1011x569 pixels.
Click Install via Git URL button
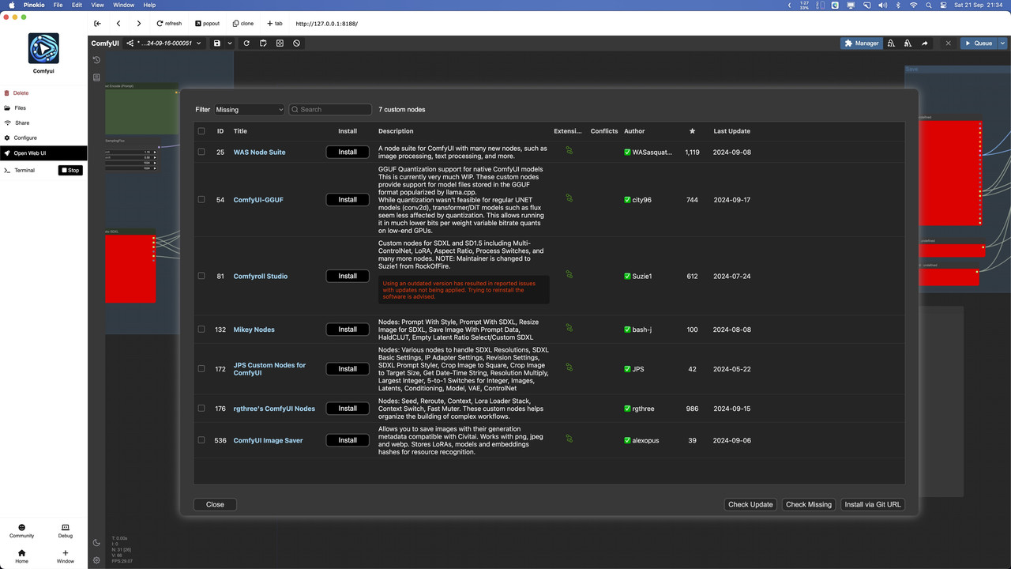coord(872,504)
